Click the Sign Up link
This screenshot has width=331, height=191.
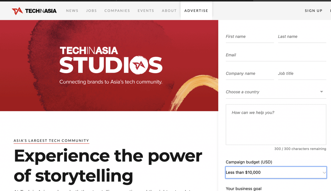(x=314, y=11)
